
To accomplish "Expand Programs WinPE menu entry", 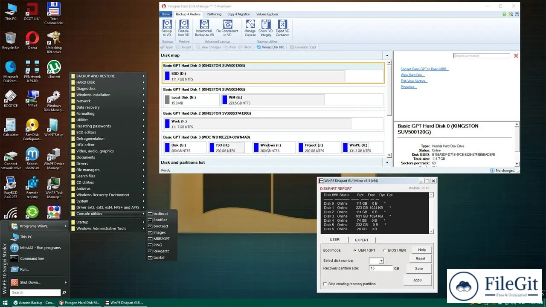I will coord(39,226).
